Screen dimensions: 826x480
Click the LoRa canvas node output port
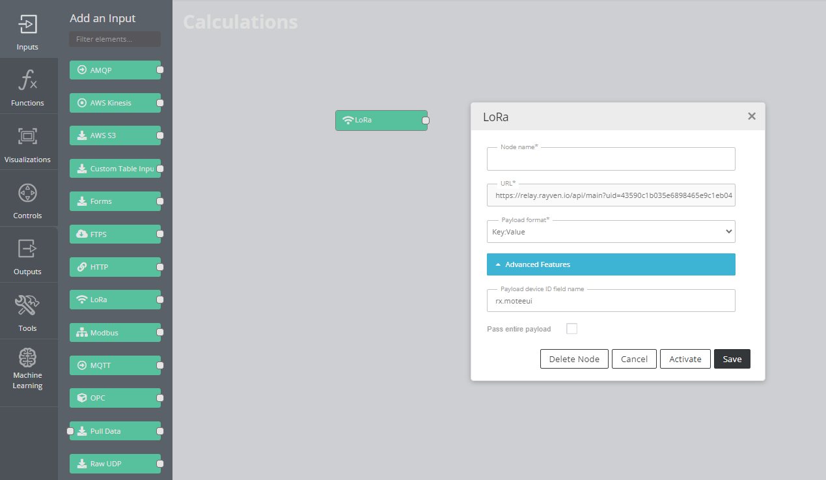426,120
